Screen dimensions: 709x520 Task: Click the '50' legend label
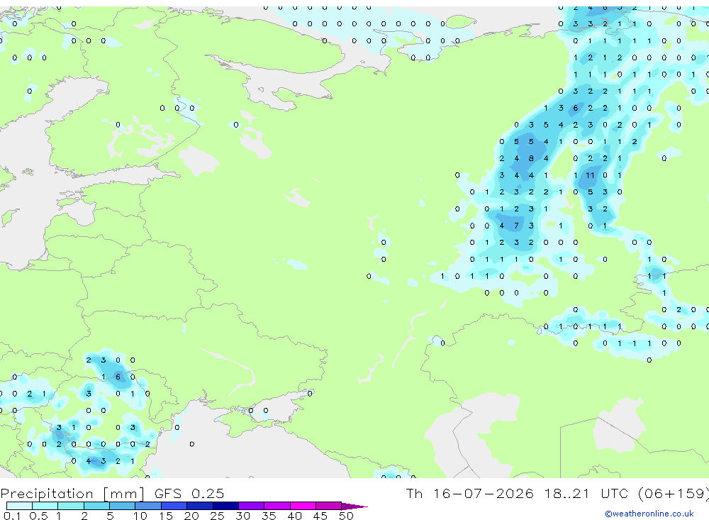coord(346,516)
